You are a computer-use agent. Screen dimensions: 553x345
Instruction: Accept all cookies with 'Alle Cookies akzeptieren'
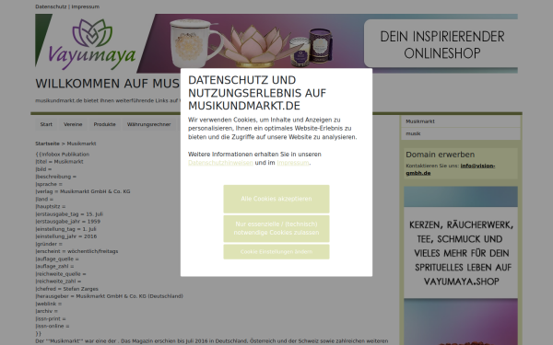pos(276,199)
